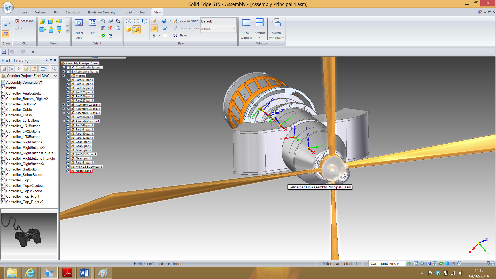This screenshot has height=279, width=496.
Task: Open the Features ribbon tab
Action: click(x=40, y=12)
